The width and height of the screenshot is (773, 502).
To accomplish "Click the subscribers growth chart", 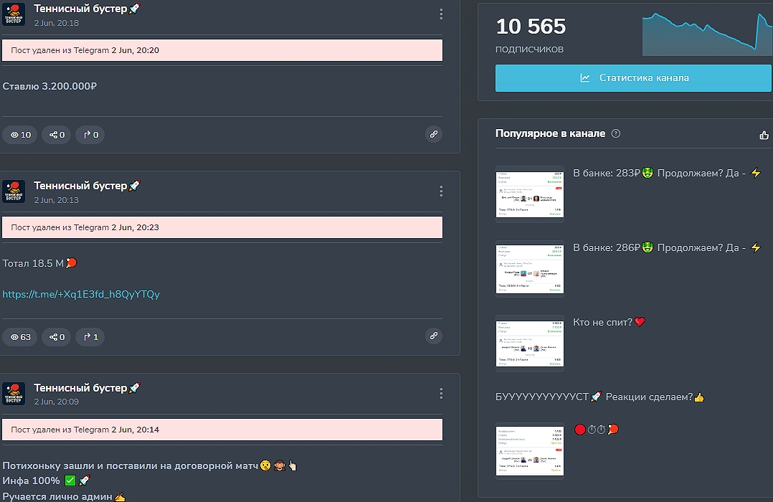I will pos(706,32).
